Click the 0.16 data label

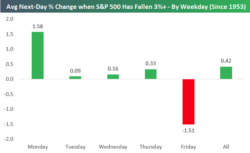pyautogui.click(x=113, y=69)
